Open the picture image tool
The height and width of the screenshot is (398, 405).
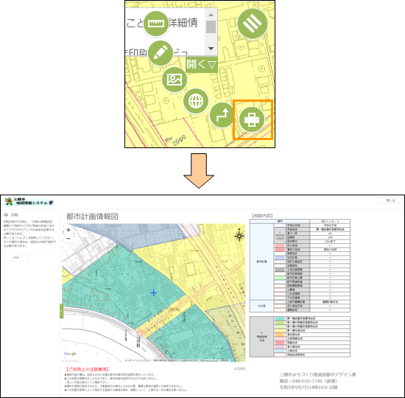point(175,80)
